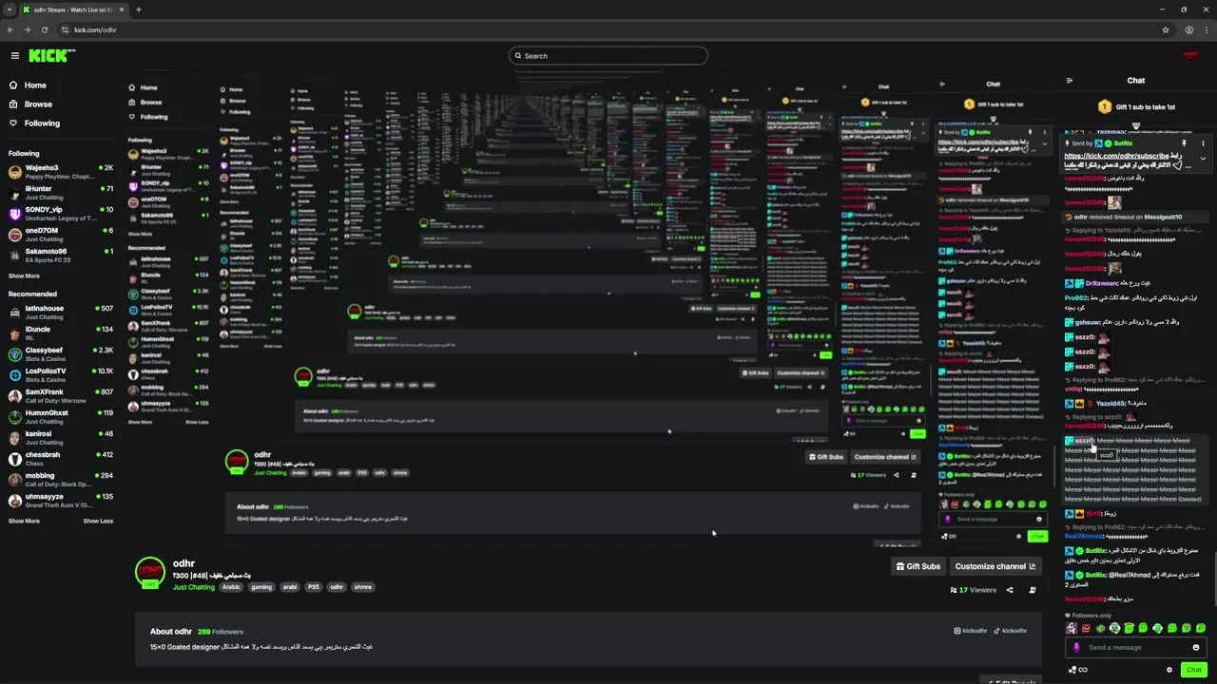Click the green Chat send button
This screenshot has height=684, width=1217.
1194,670
